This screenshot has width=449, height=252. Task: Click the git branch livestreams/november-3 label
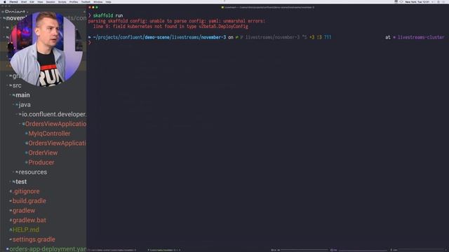(x=272, y=37)
